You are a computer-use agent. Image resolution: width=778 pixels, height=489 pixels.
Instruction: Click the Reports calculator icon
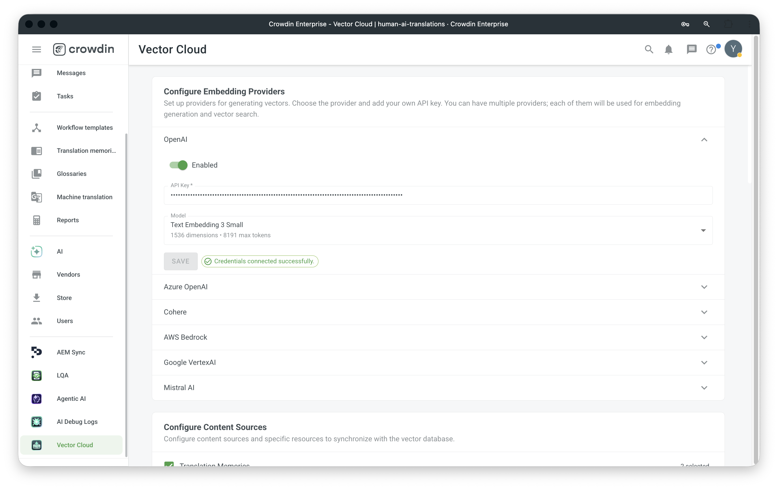(x=36, y=220)
